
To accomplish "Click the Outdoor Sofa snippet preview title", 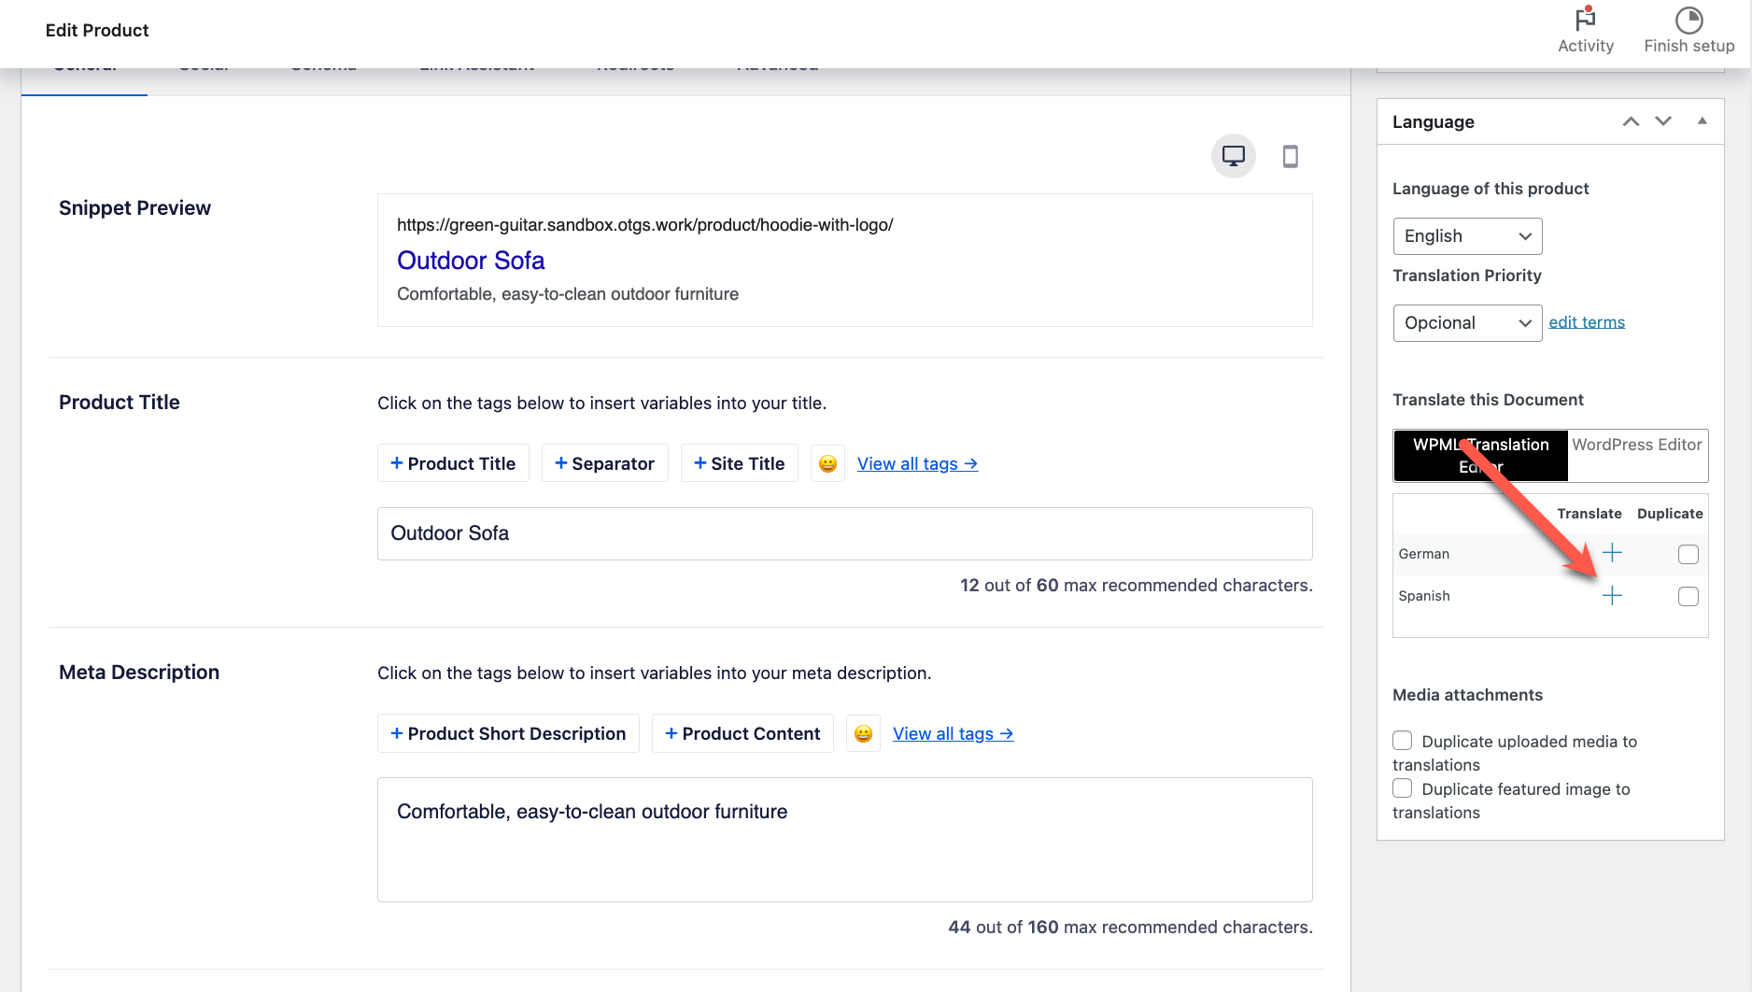I will pos(471,261).
